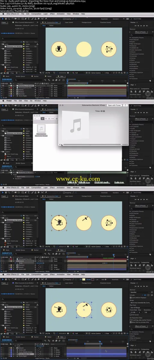Toggle the Full Screen checkbox in the fourth frame
This screenshot has height=360, width=154.
131,314
